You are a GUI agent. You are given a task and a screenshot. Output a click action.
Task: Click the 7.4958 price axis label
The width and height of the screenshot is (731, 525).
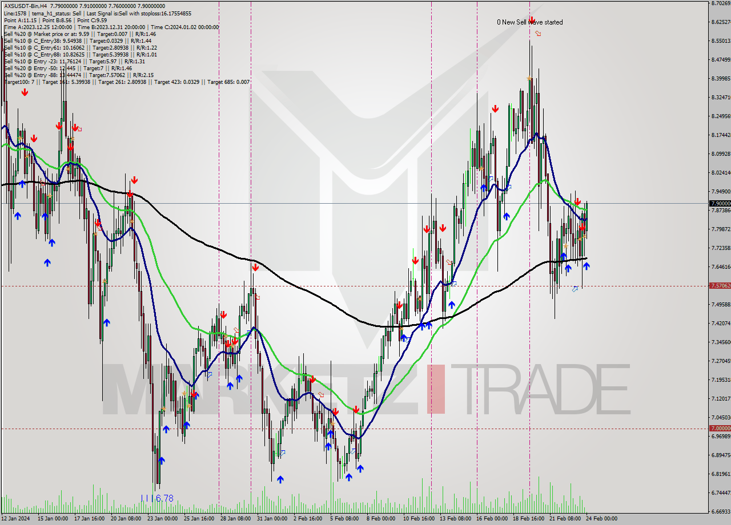[x=721, y=305]
